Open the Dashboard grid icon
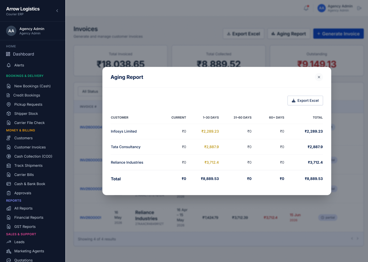 tap(8, 54)
